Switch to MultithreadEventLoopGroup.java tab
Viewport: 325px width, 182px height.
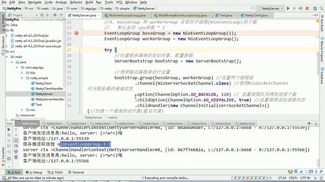tap(182, 15)
